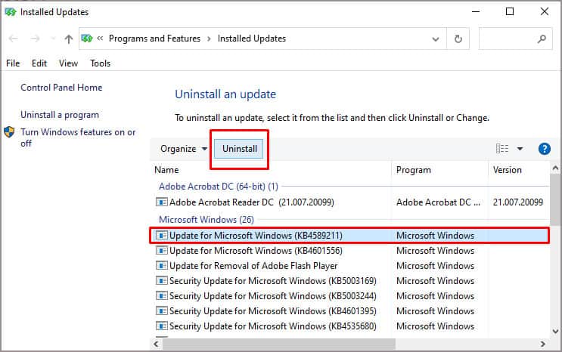
Task: Select Security Update KB4535680 row
Action: [350, 326]
